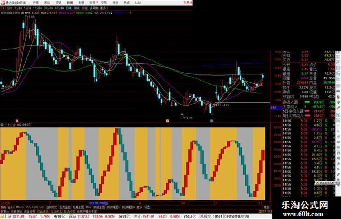Switch chart to 15分钟 period
Viewport: 341px width, 219px height.
tap(38, 8)
